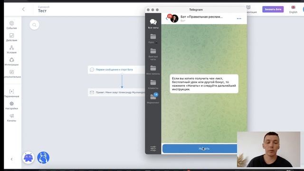Open the Интеграции section in left sidebar
This screenshot has height=171, width=304.
(11, 62)
